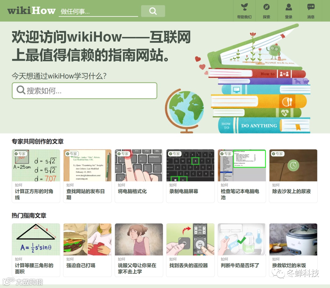
Task: Open the 检查笔记本电脑电池 article link
Action: pos(240,194)
